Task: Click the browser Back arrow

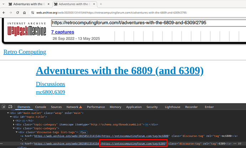Action: tap(4, 13)
